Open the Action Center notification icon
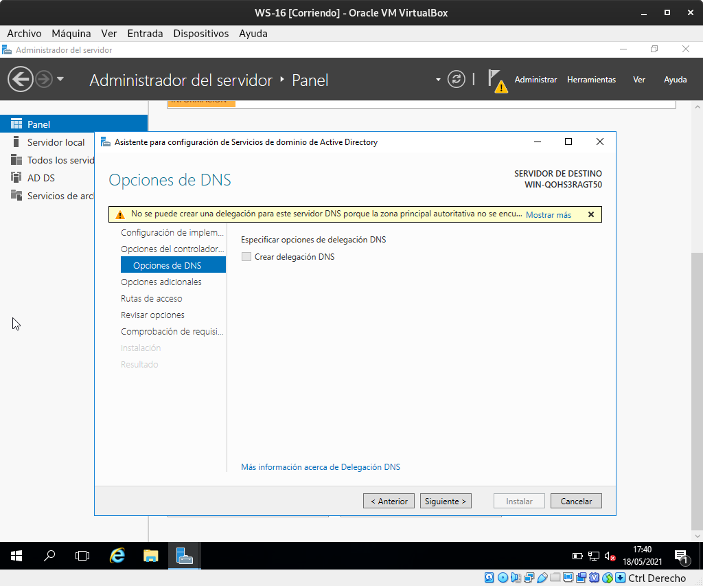 (680, 556)
